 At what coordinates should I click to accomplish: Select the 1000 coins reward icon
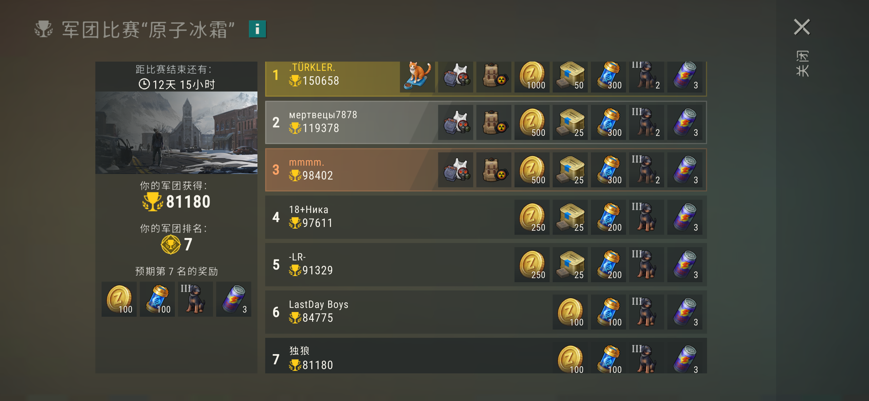click(532, 77)
